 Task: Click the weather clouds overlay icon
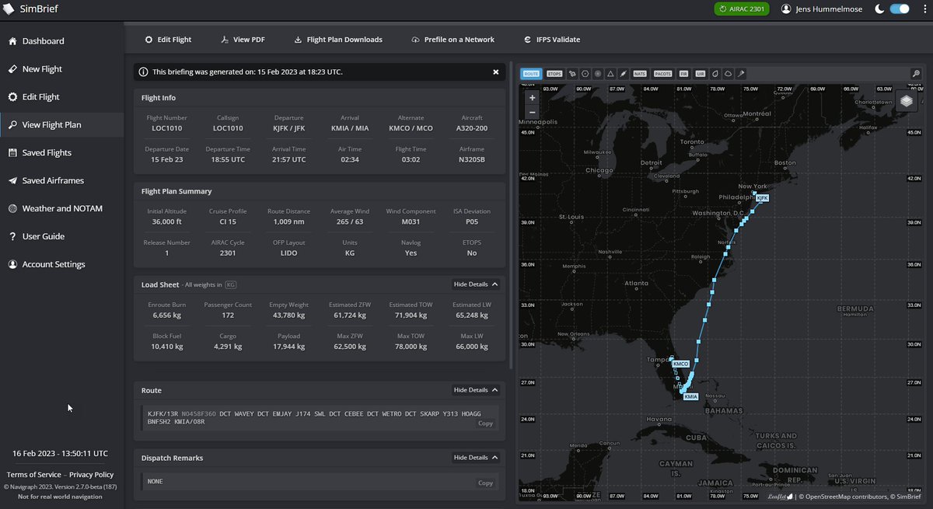coord(728,73)
